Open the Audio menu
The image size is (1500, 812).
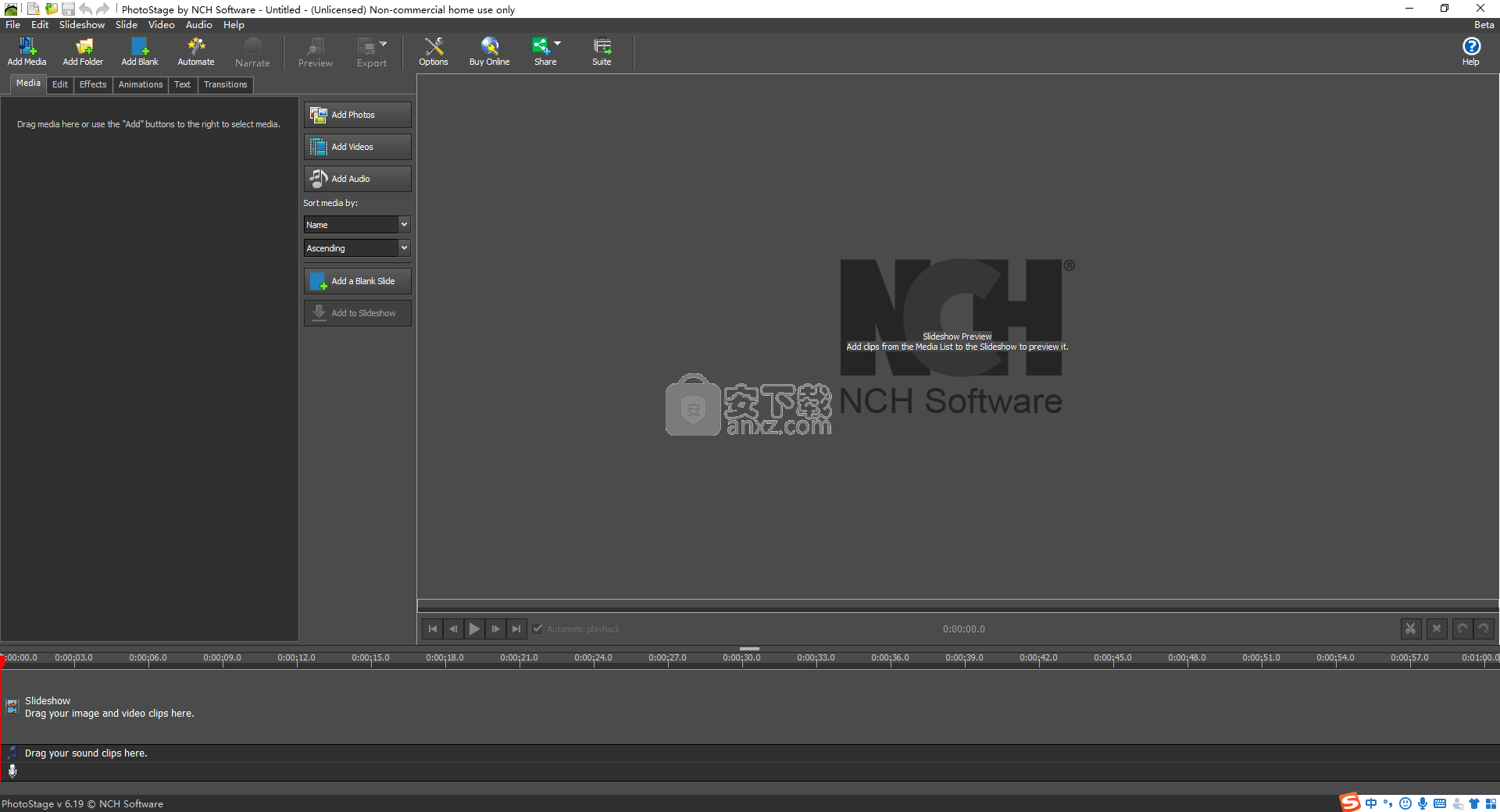(199, 24)
